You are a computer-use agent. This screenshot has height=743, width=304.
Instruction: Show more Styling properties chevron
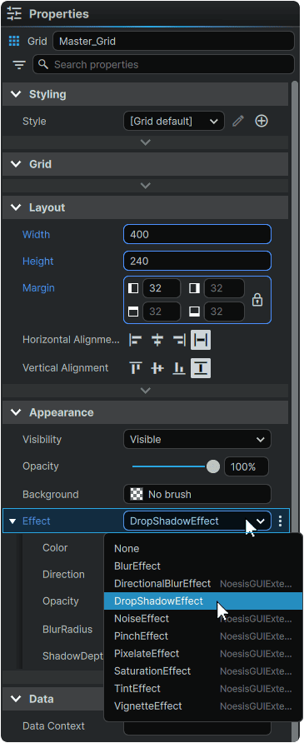point(146,142)
